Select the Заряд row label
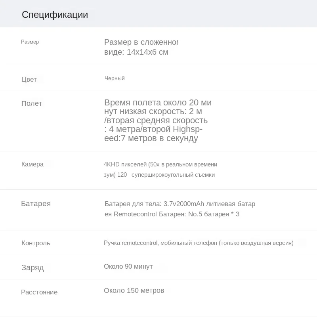The height and width of the screenshot is (317, 317). click(x=32, y=268)
